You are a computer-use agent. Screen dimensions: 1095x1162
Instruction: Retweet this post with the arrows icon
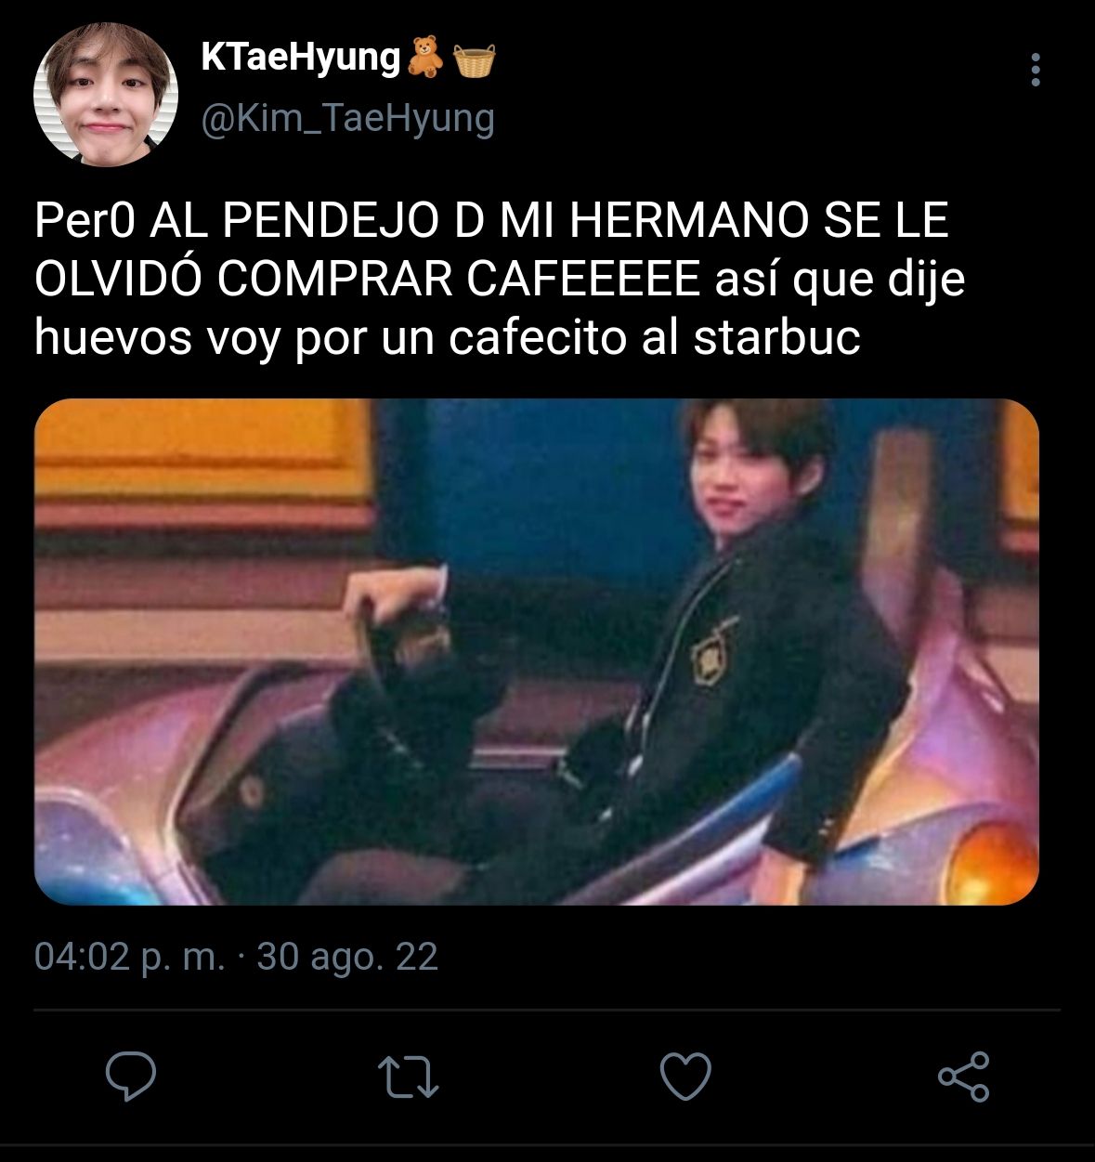410,1077
